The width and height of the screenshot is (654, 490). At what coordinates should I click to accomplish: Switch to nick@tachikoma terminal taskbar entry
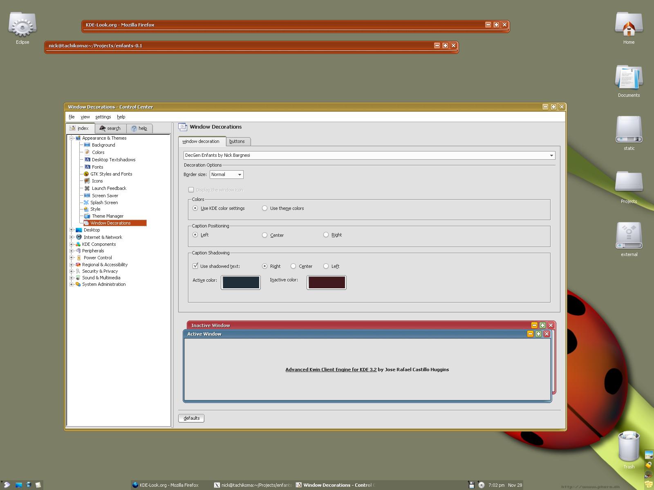[x=253, y=485]
